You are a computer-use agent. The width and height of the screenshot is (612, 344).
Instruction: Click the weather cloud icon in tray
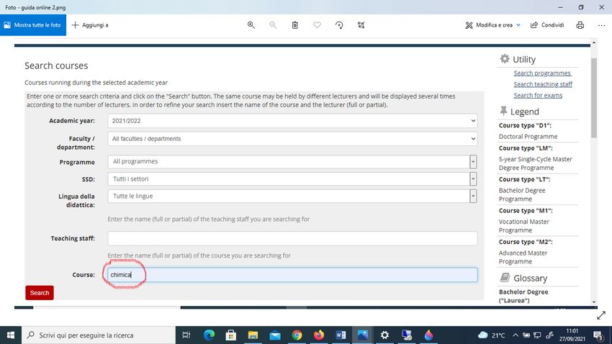(x=483, y=335)
